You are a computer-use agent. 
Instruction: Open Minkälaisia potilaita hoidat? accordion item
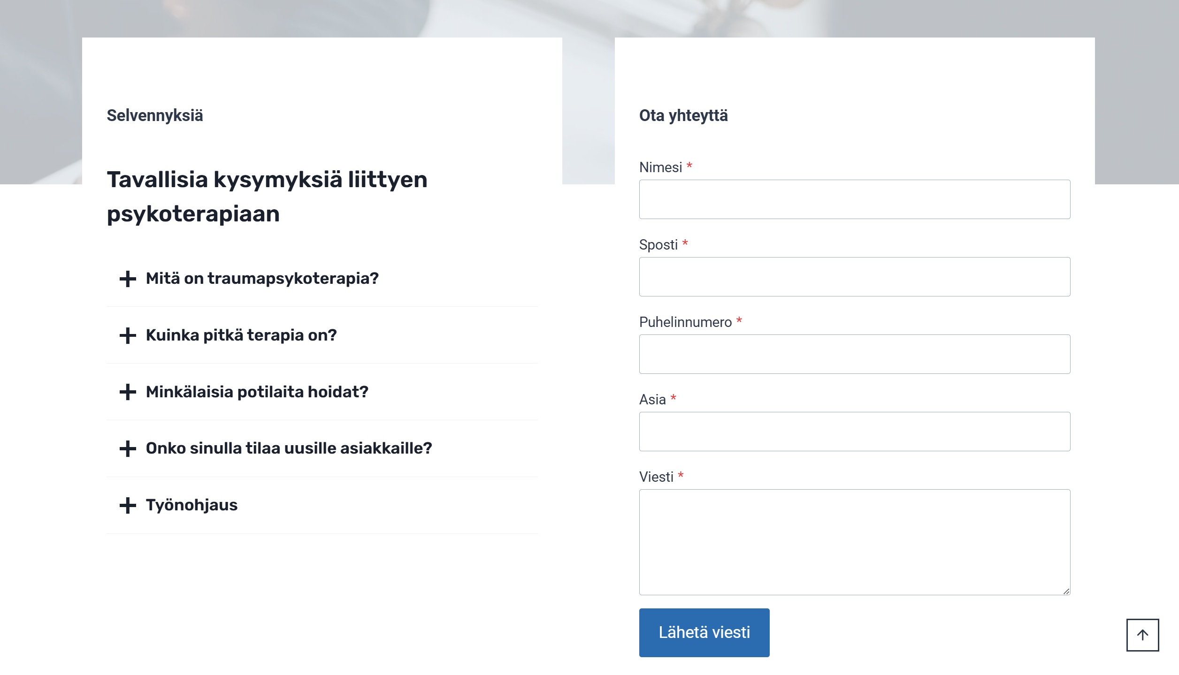pyautogui.click(x=257, y=392)
